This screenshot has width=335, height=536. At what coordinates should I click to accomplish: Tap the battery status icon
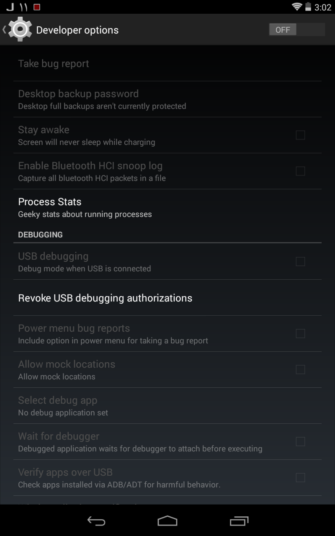pos(308,7)
